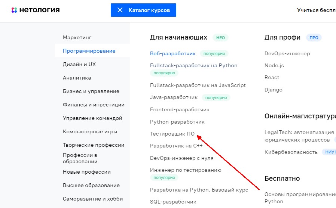This screenshot has width=336, height=208.
Task: Open the React course
Action: point(272,77)
